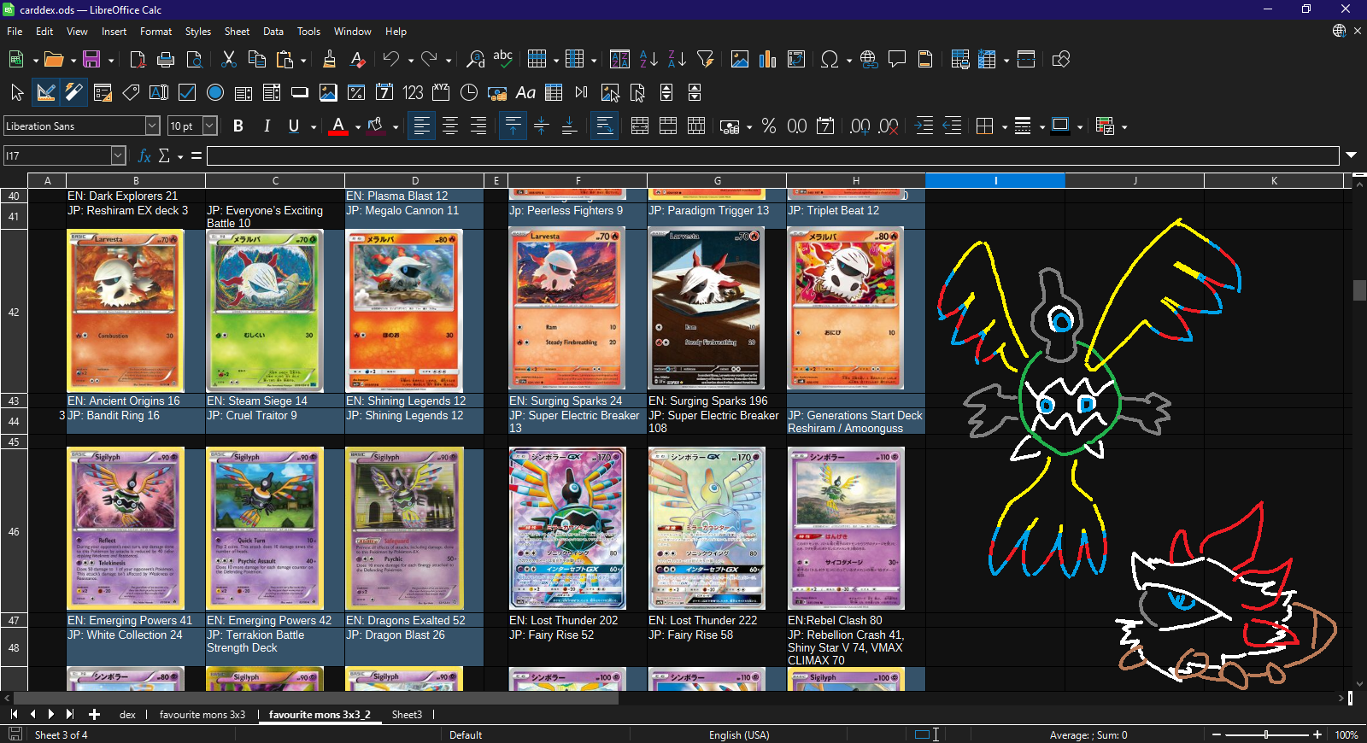Click the zoom slider handle in status bar
Screen dimensions: 1367x743
pos(1266,734)
